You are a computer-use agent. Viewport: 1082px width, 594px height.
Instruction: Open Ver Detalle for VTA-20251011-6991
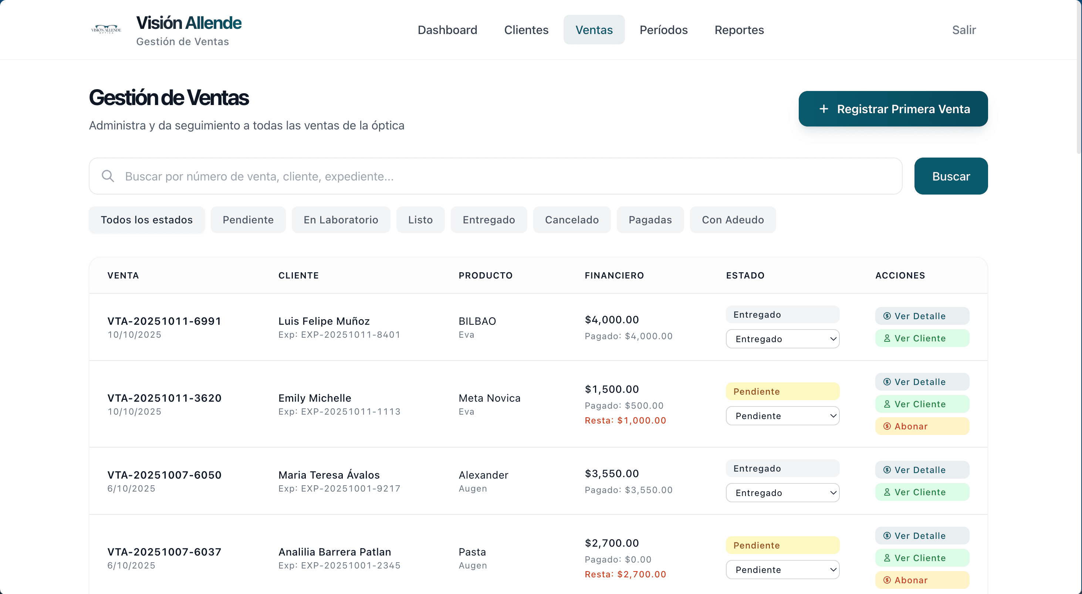point(922,316)
